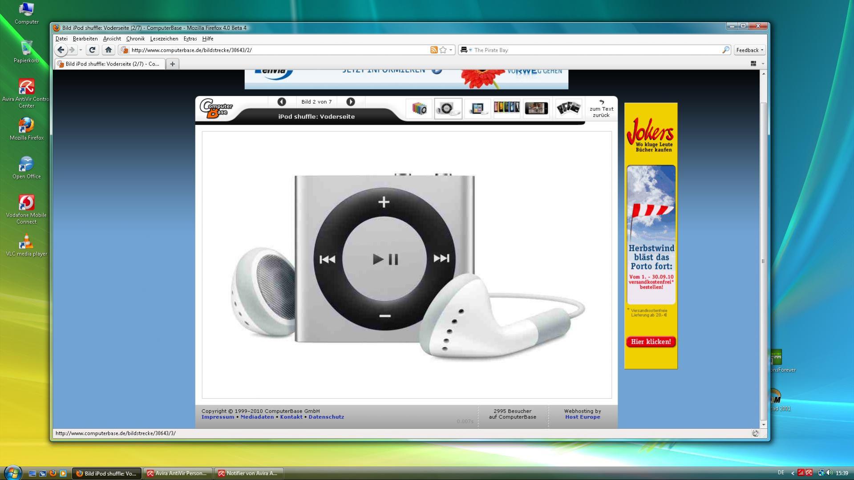
Task: Open the Datenschutz link
Action: (326, 417)
